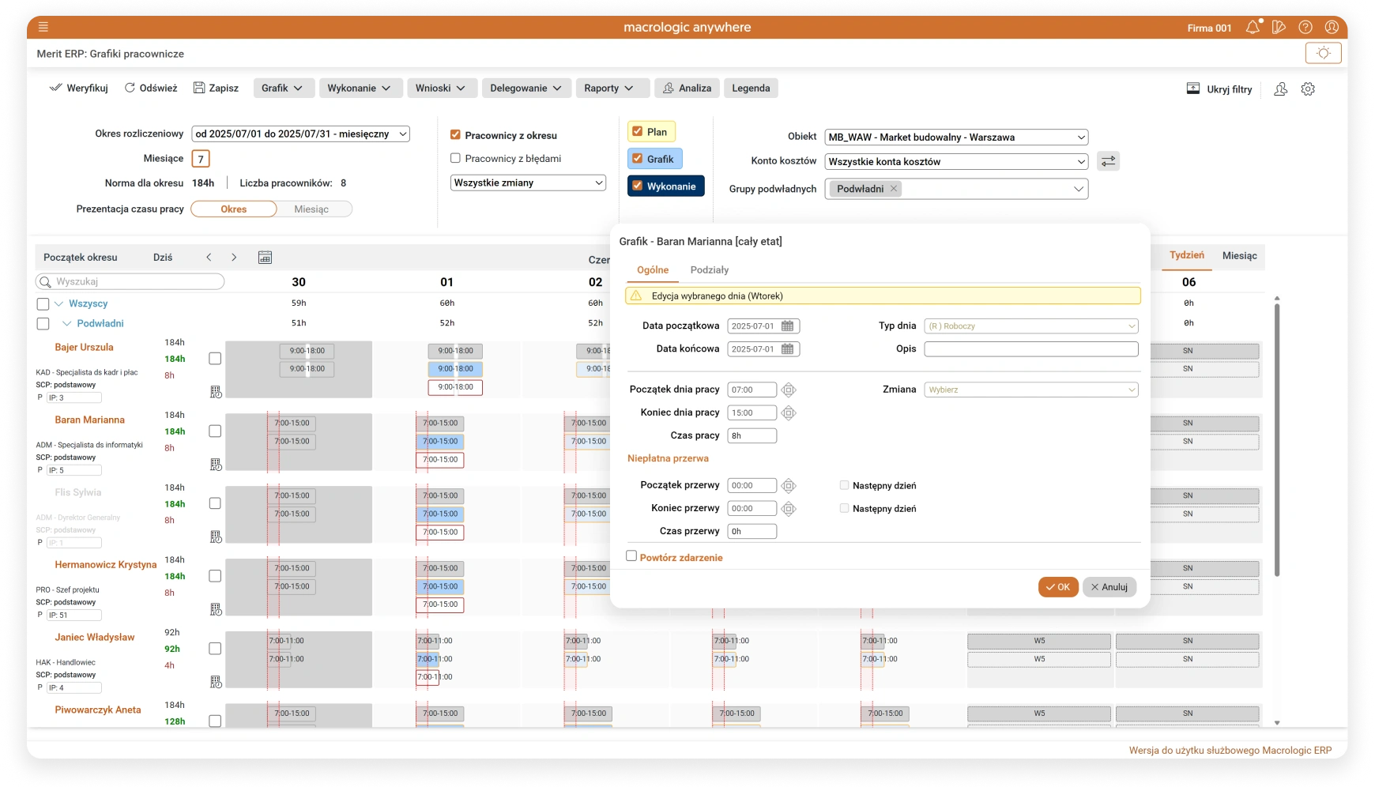Enable the Pracownicy z błędami checkbox
Image resolution: width=1375 pixels, height=787 pixels.
(x=455, y=158)
